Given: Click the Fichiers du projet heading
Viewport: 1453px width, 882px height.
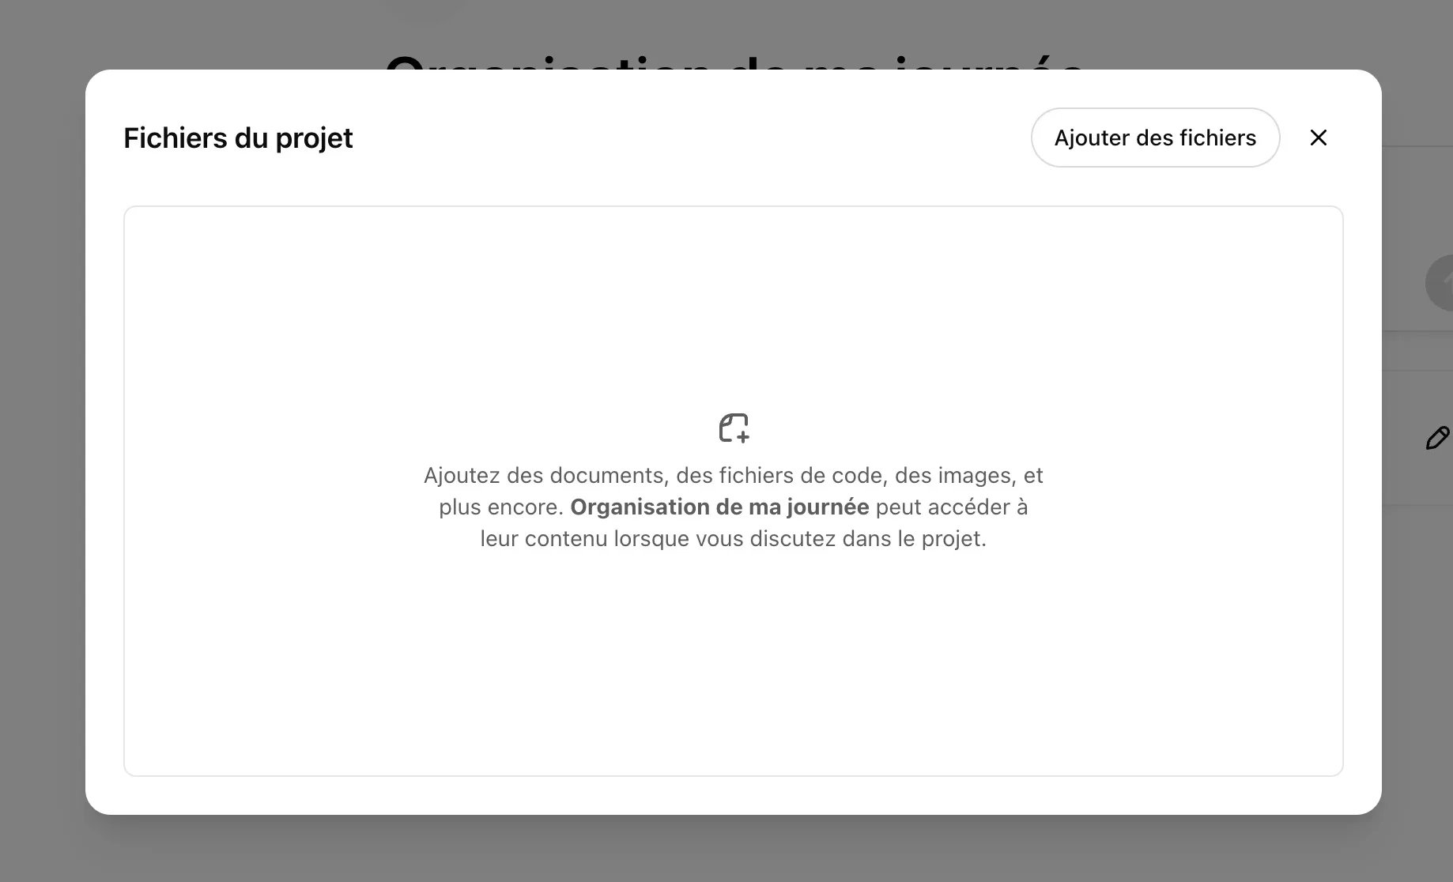Looking at the screenshot, I should pyautogui.click(x=238, y=138).
